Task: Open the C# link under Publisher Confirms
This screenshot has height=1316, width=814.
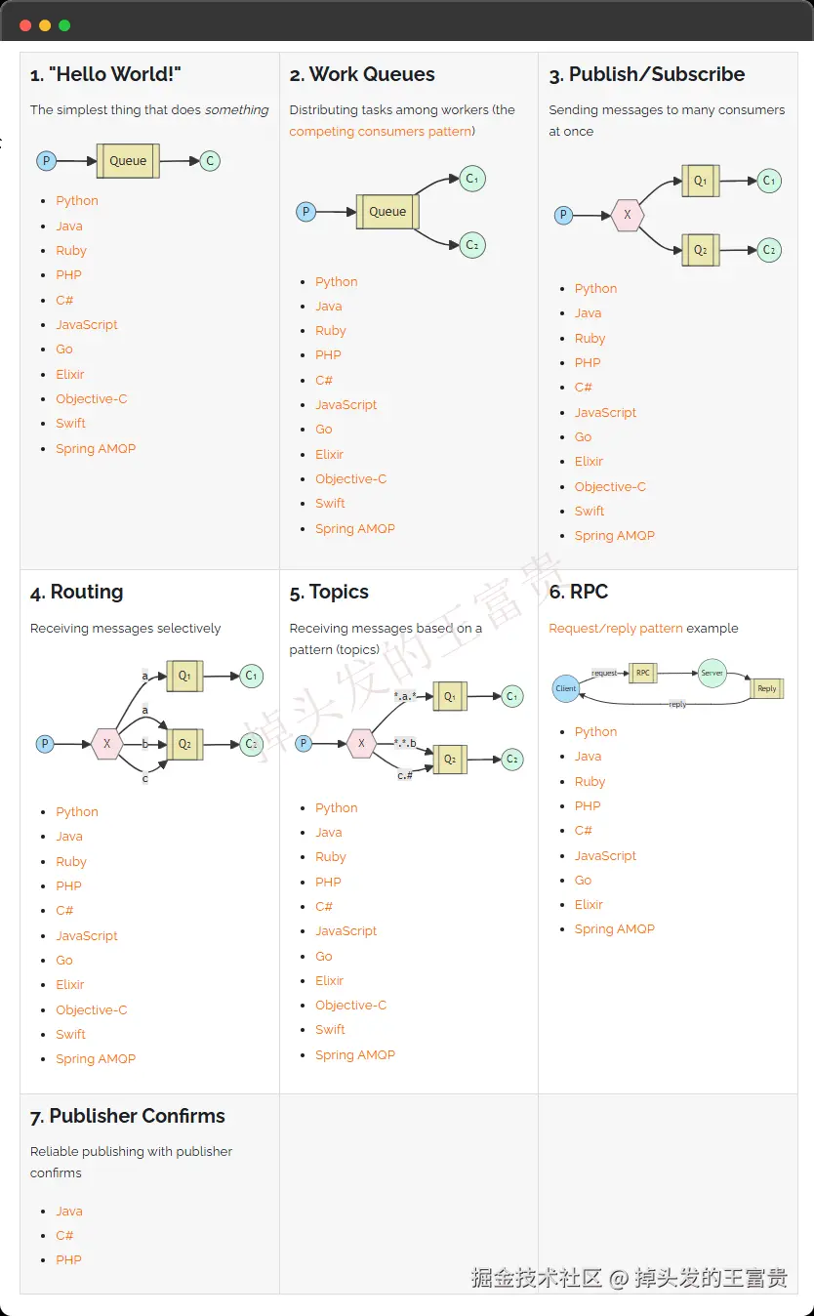Action: tap(64, 1236)
